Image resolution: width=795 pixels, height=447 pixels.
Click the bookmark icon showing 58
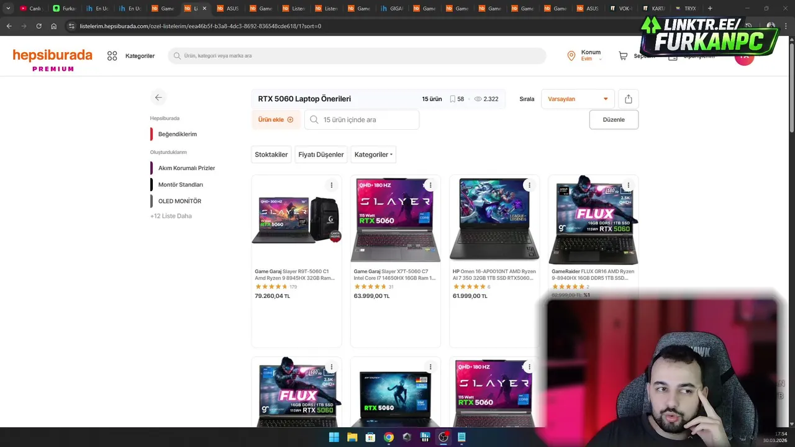point(453,99)
